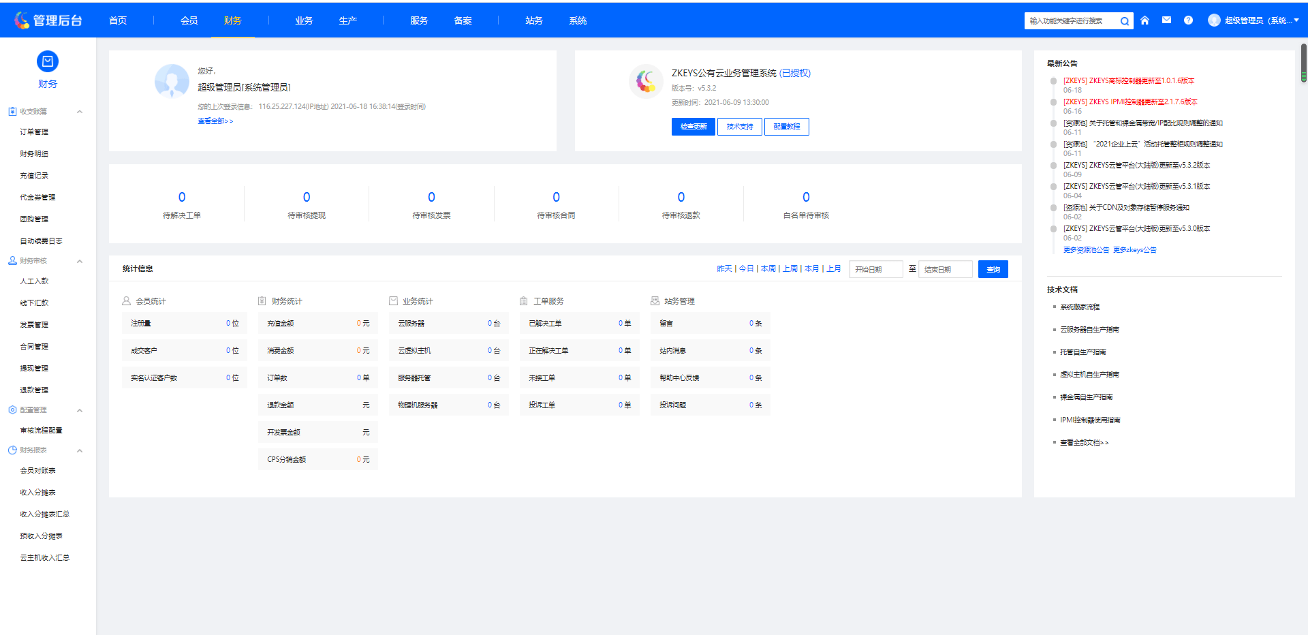Click the 工单服务 header icon
The image size is (1308, 635).
[x=523, y=300]
